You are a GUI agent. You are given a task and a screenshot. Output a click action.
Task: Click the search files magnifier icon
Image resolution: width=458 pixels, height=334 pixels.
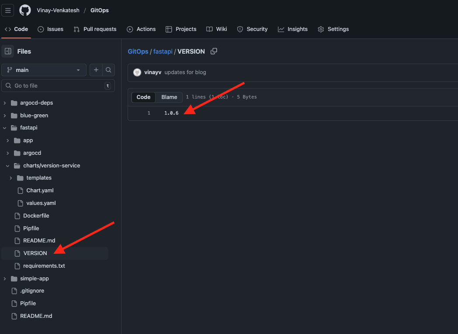(x=108, y=70)
